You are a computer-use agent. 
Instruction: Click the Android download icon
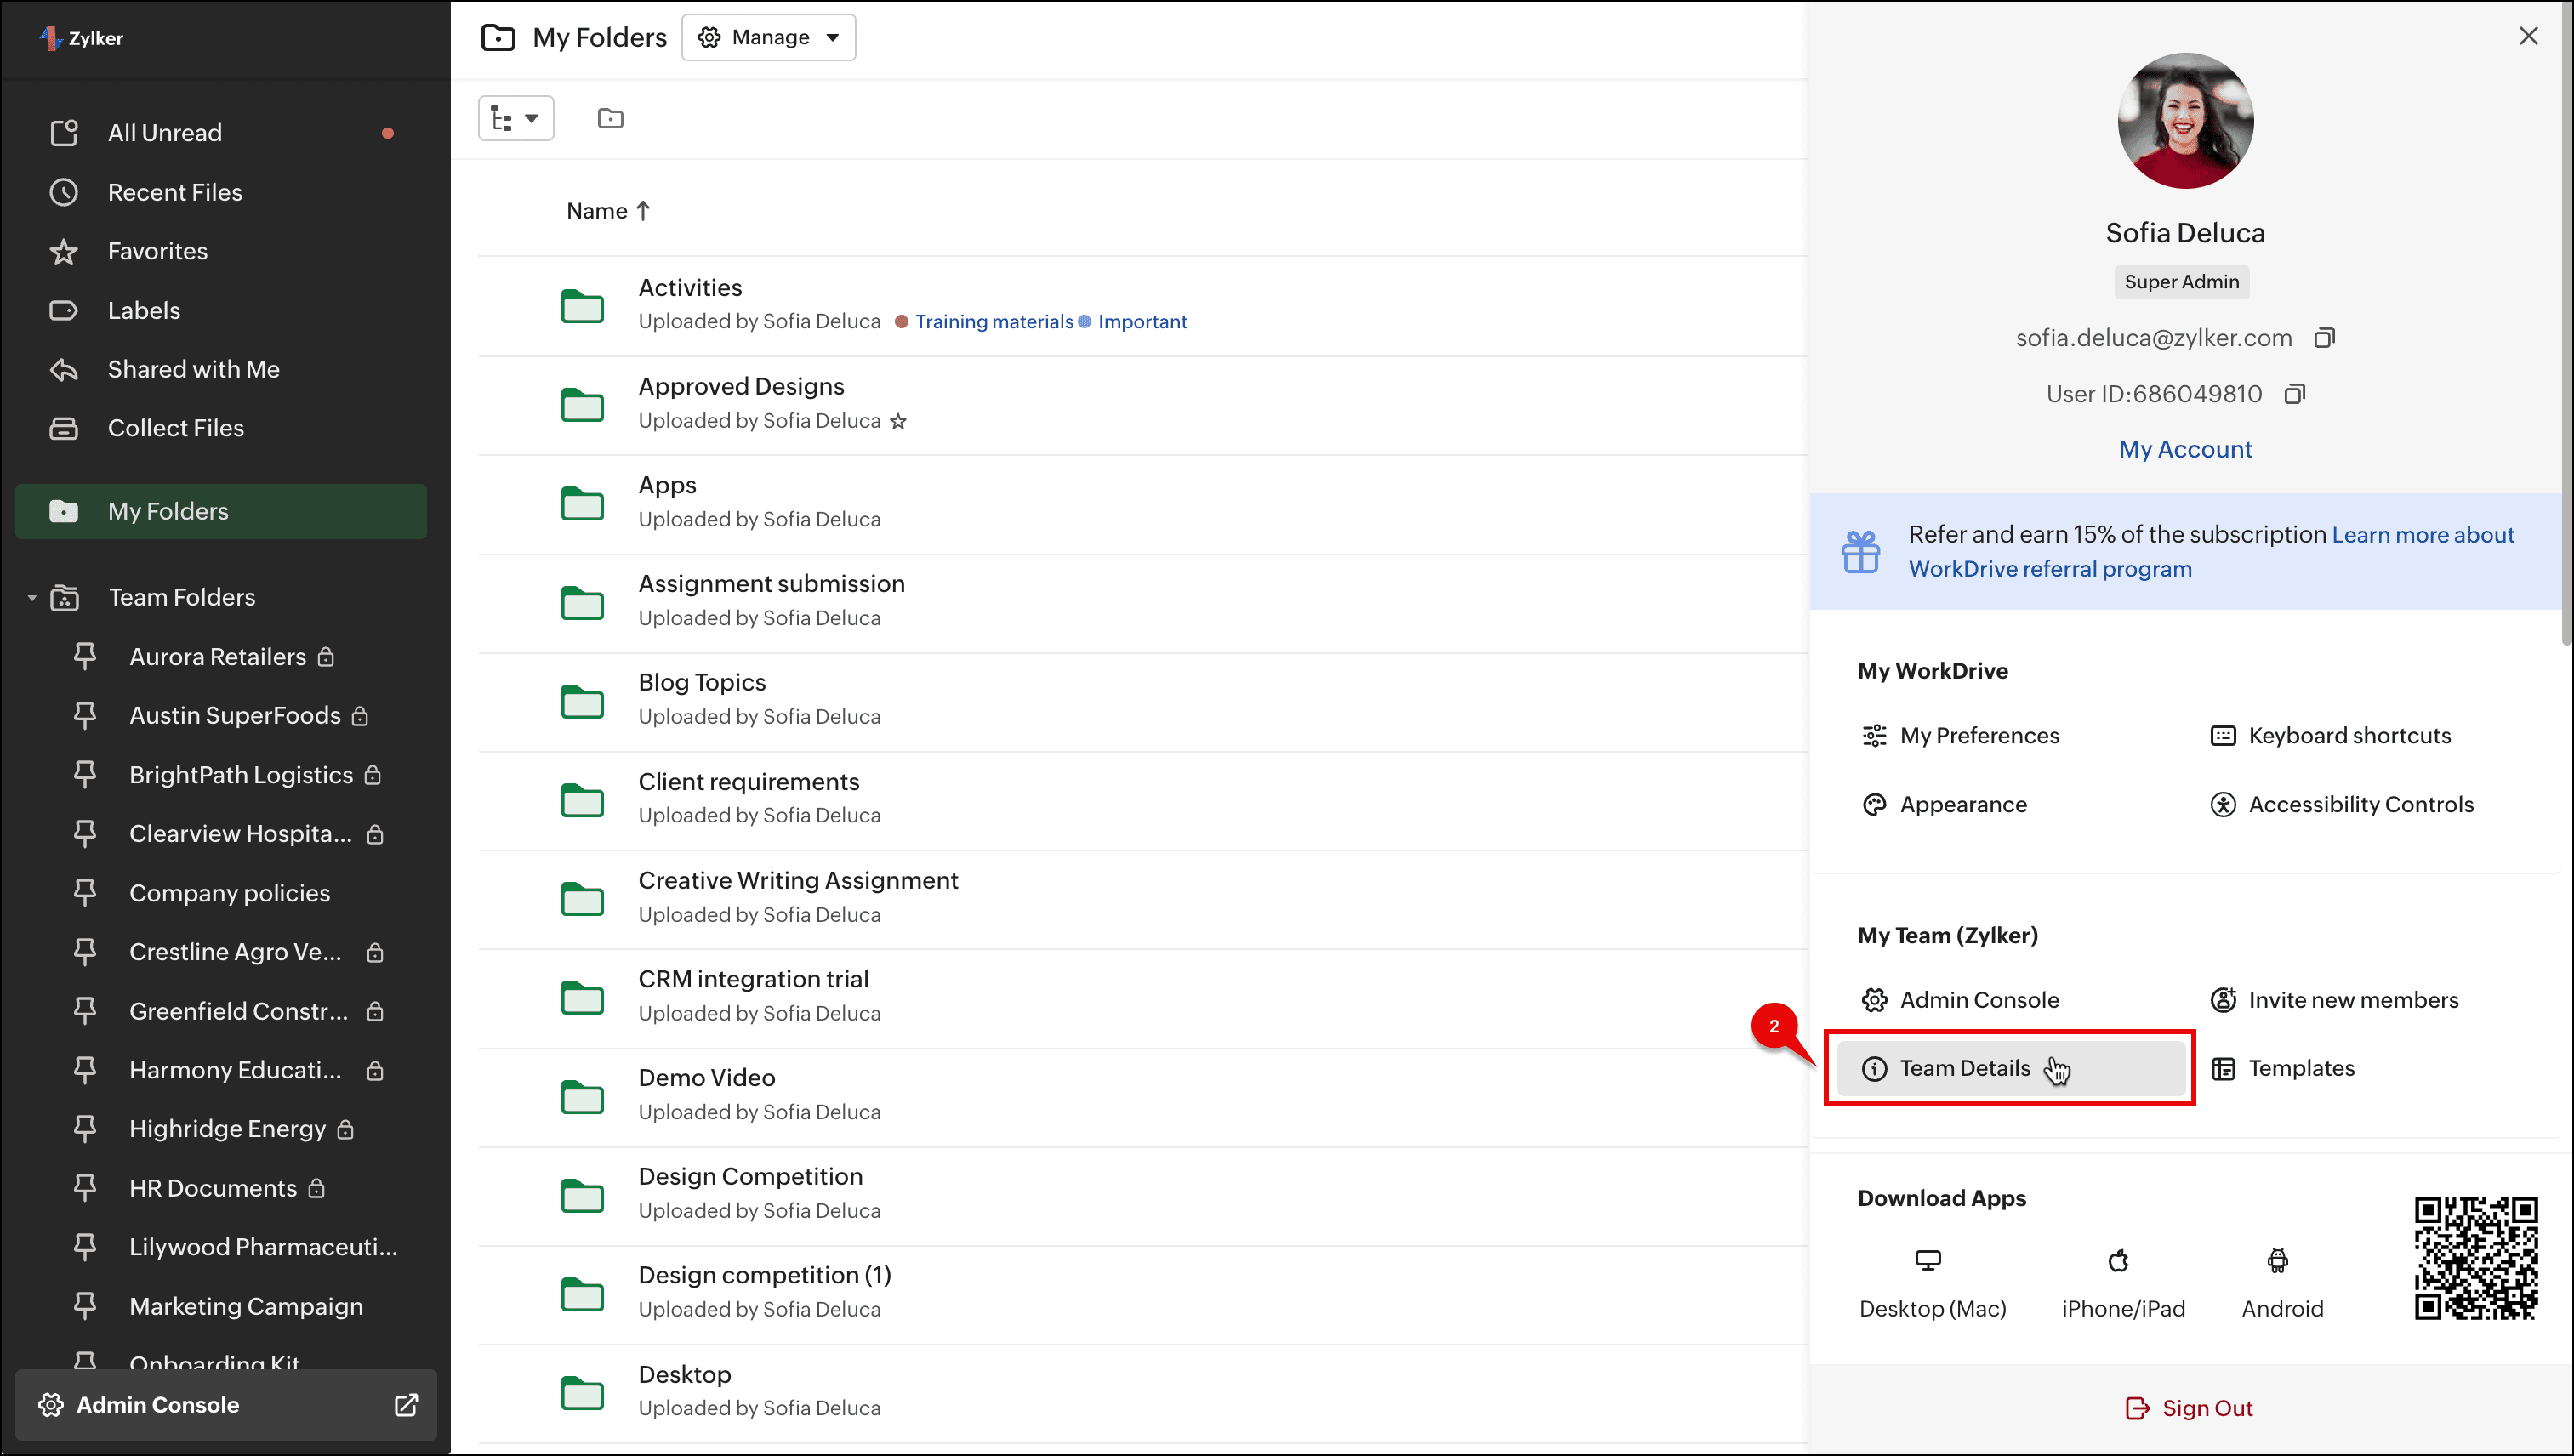click(2277, 1260)
